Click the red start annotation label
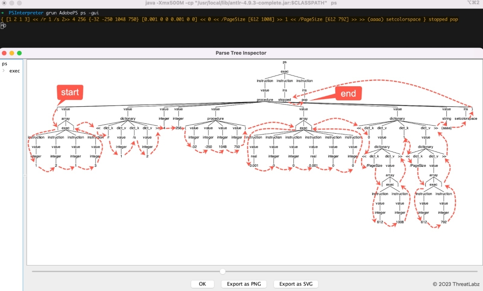This screenshot has width=483, height=291. tap(70, 93)
